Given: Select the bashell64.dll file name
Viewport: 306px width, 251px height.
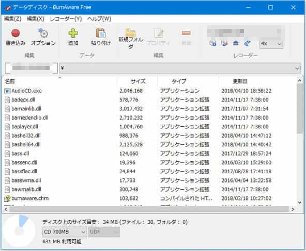Looking at the screenshot, I should pos(26,144).
